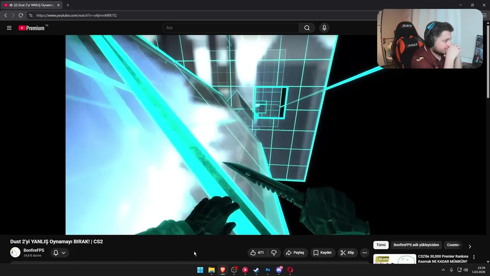Click Kaydet save button
490x276 pixels.
pyautogui.click(x=322, y=253)
